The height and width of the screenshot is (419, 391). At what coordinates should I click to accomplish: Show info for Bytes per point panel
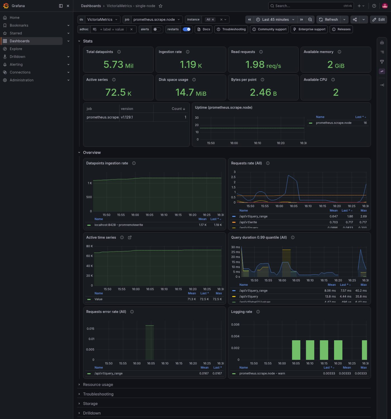coord(262,80)
